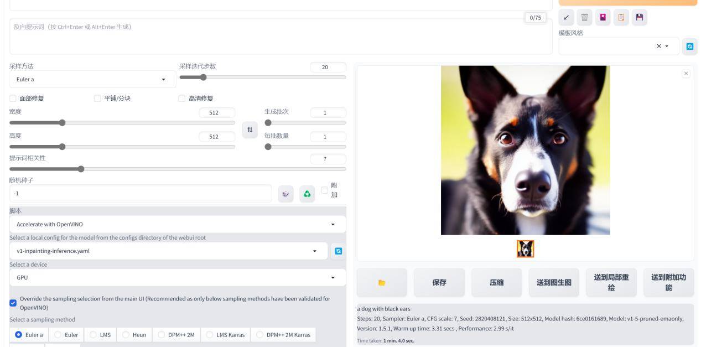Screen dimensions: 701x347
Task: Click the arrow icon to read generation parameters
Action: tap(567, 17)
